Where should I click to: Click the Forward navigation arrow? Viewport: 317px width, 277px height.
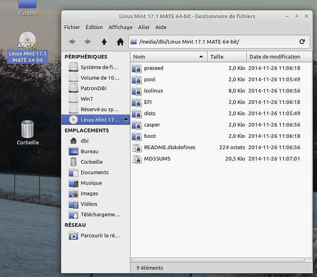(x=88, y=42)
